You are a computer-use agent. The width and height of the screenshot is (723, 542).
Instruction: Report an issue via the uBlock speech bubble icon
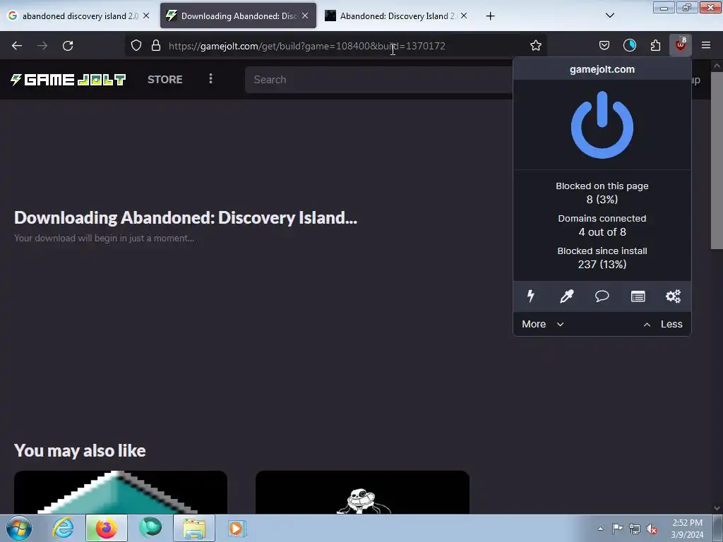point(602,296)
